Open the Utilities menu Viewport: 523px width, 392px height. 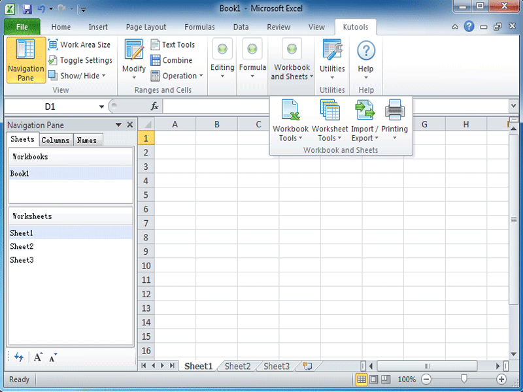(x=332, y=59)
